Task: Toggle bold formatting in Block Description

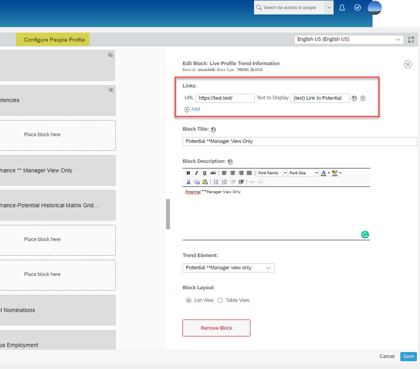Action: tap(188, 173)
